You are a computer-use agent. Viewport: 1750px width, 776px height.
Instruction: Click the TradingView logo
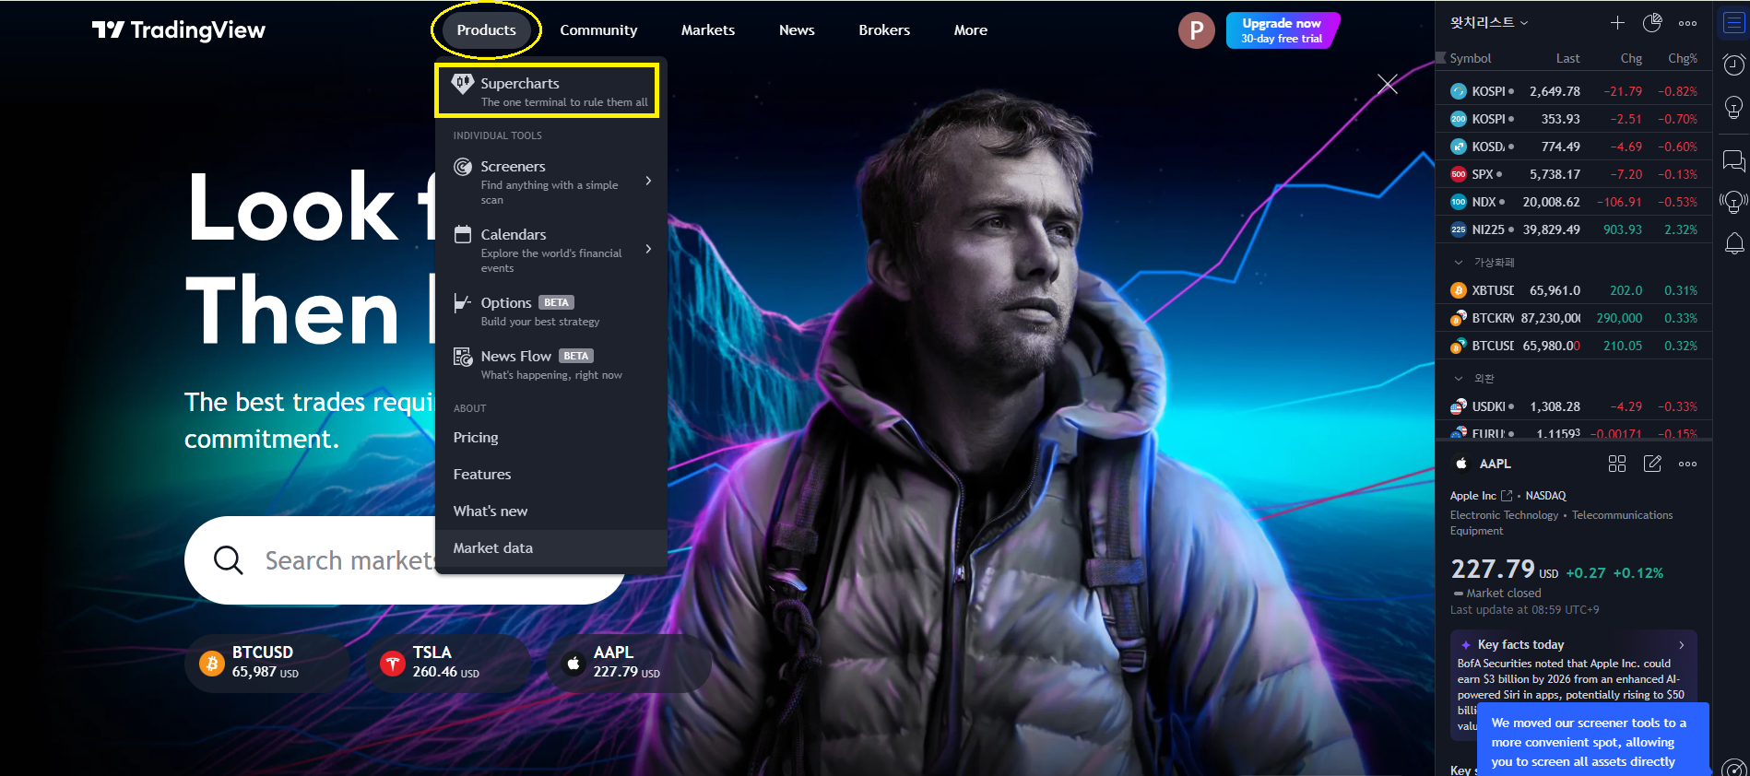(x=178, y=30)
